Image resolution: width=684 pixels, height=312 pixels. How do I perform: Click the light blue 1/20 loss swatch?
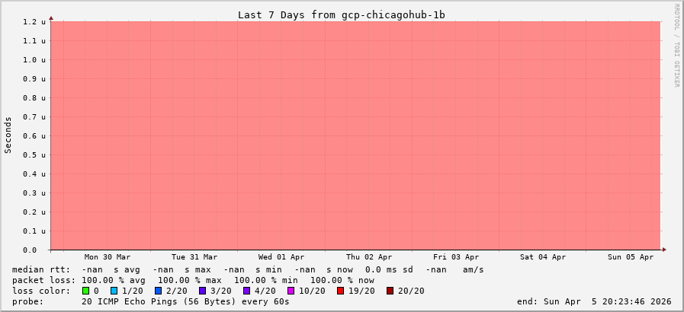pyautogui.click(x=114, y=291)
